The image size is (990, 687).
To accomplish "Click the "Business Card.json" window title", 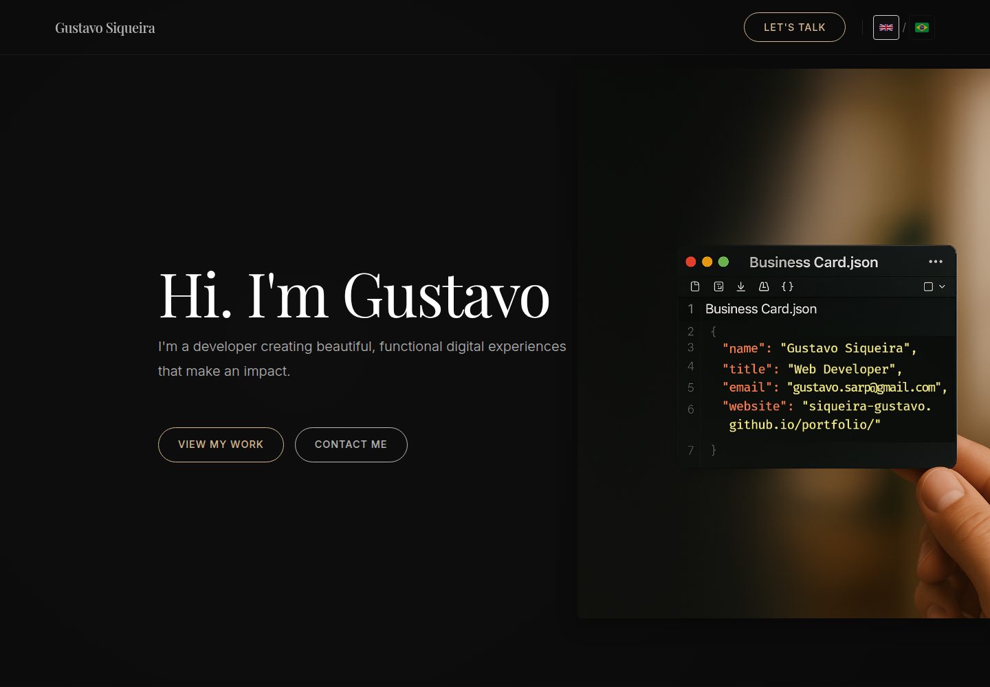I will coord(813,262).
